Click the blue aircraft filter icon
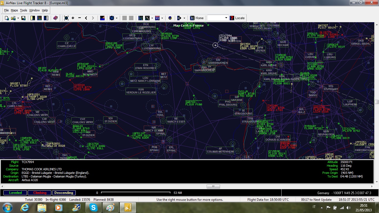The width and height of the screenshot is (379, 213). coord(112,18)
